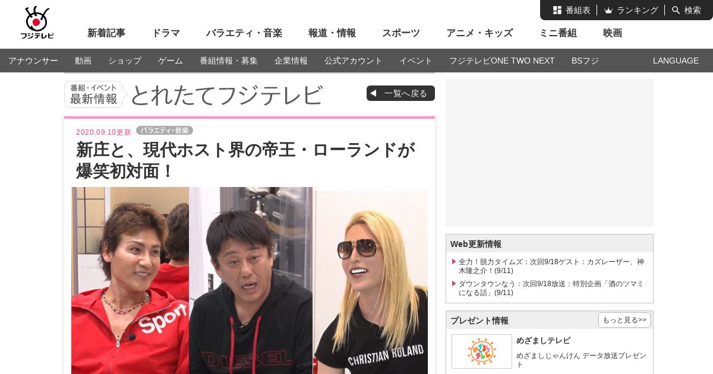Open めざましじゃんけん データ放送プレゼント link
The image size is (713, 374).
click(x=581, y=360)
